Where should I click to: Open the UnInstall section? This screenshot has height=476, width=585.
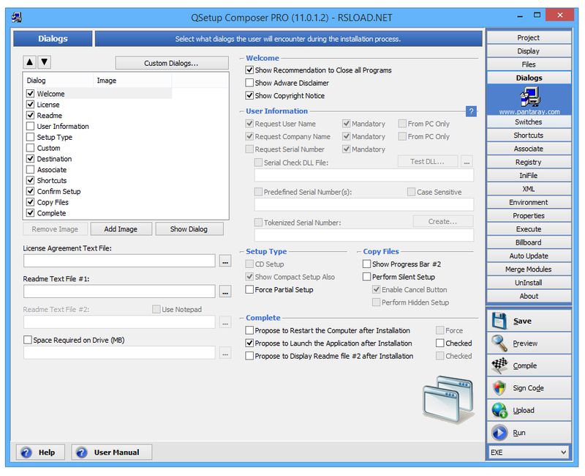529,283
